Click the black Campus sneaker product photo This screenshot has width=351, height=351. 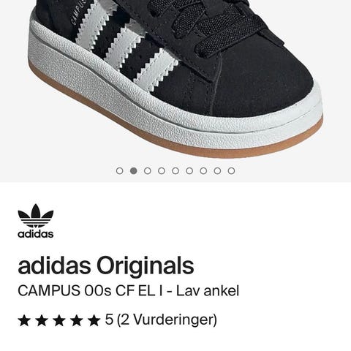click(x=175, y=78)
